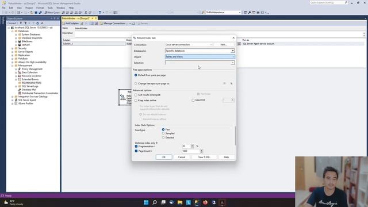368x207 pixels.
Task: Open the Selection dropdown
Action: coord(200,63)
